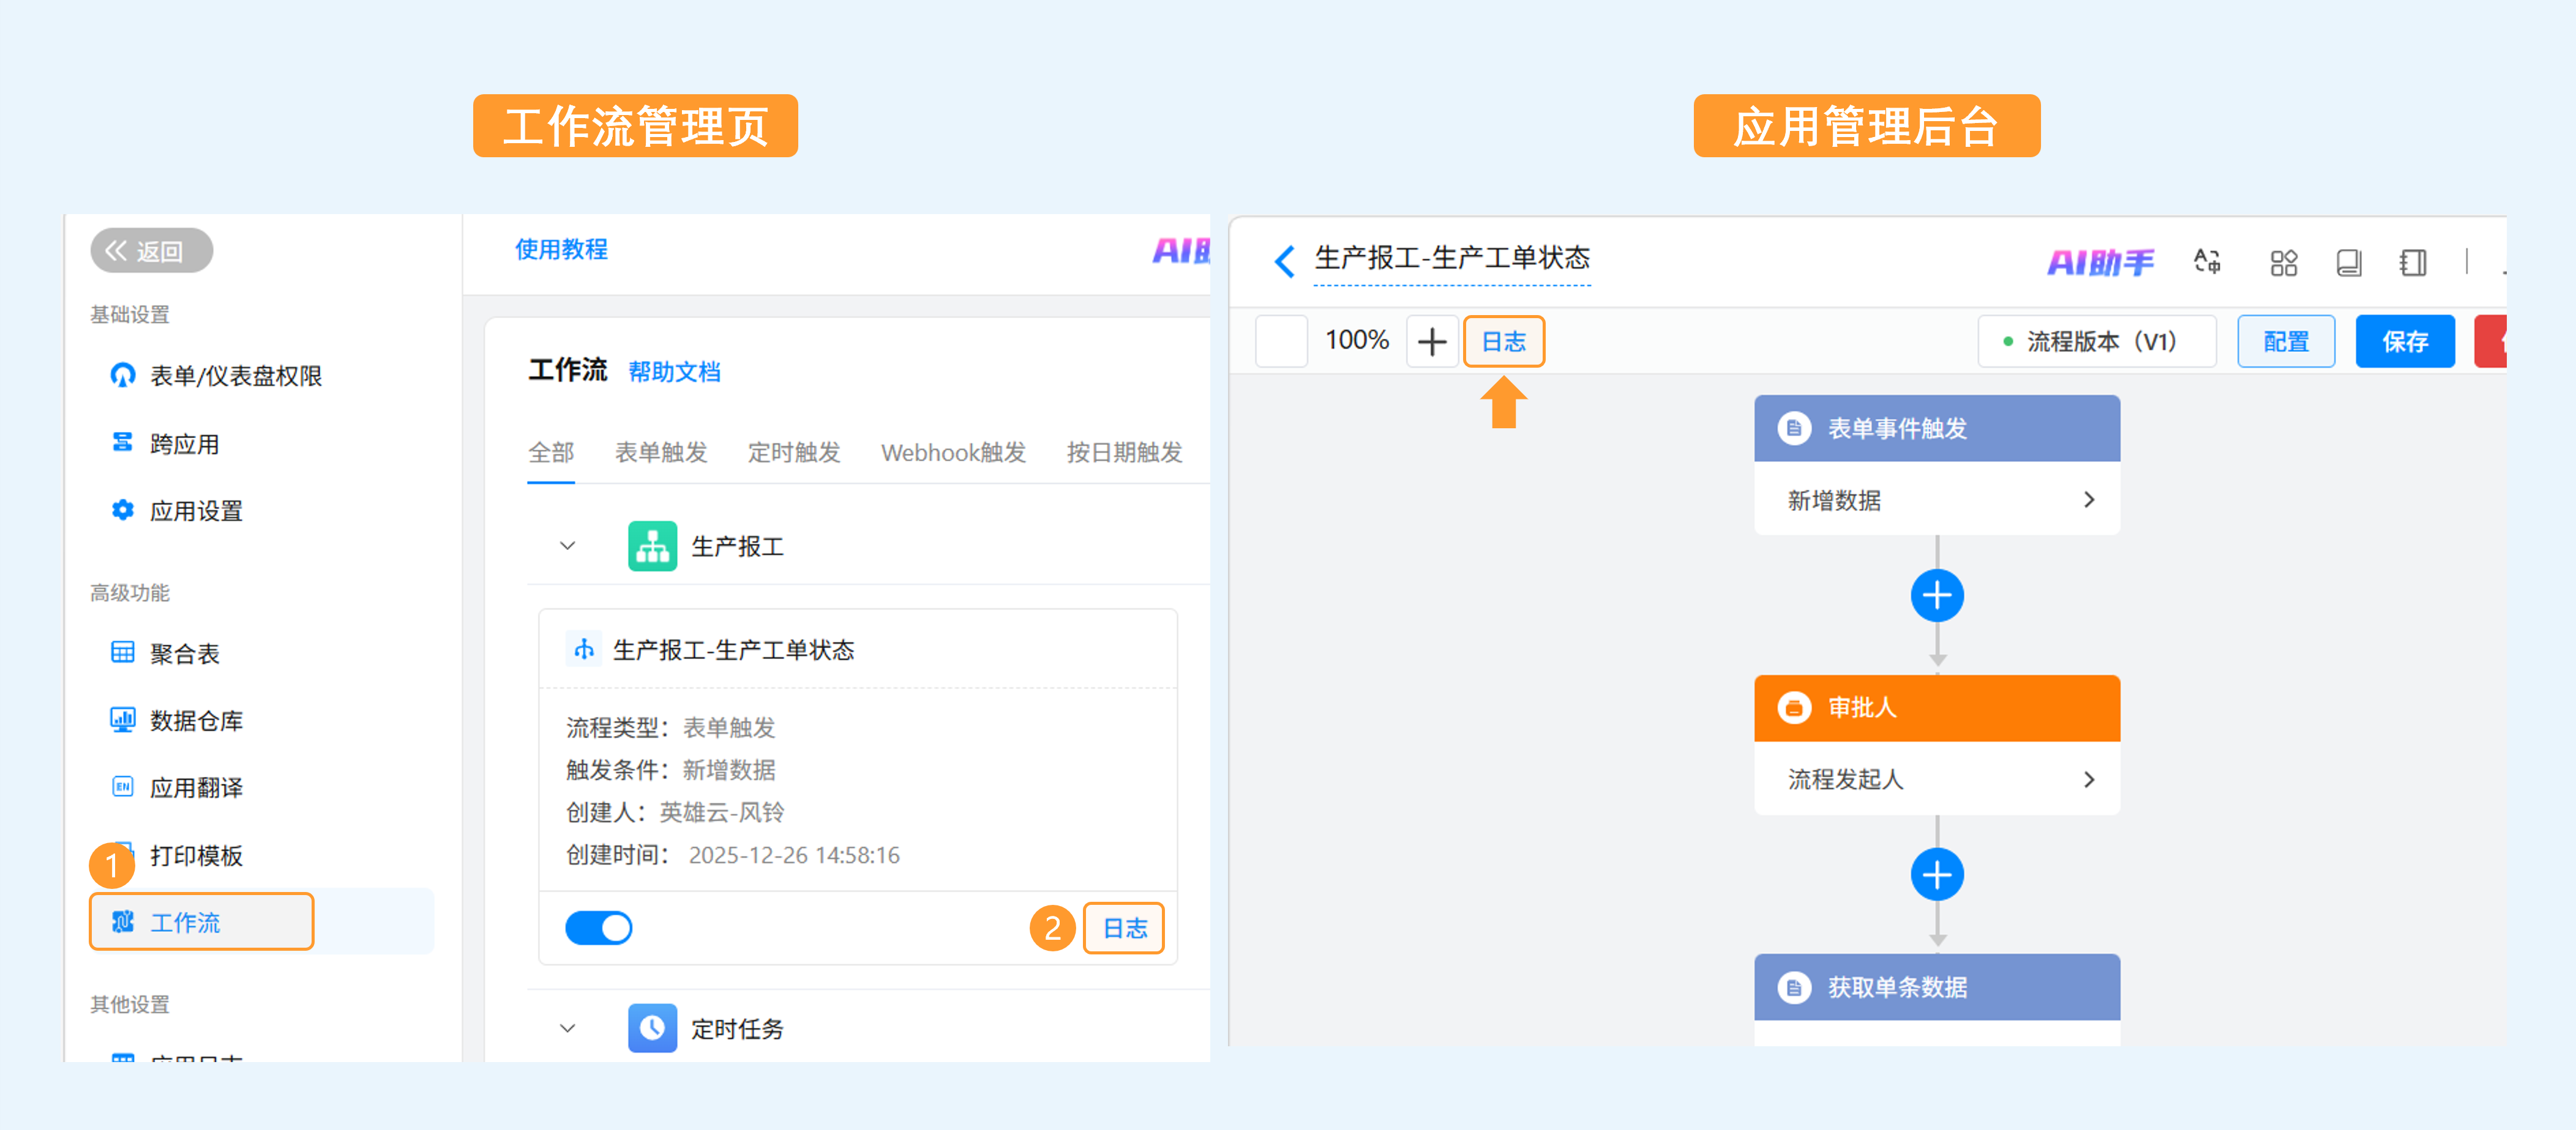2576x1130 pixels.
Task: Click the book icon in header
Action: tap(2348, 262)
